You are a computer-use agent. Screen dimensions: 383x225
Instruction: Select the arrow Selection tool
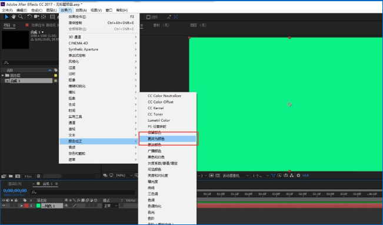[6, 16]
